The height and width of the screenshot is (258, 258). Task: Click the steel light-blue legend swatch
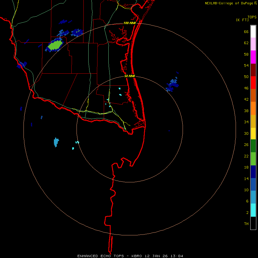[253, 197]
